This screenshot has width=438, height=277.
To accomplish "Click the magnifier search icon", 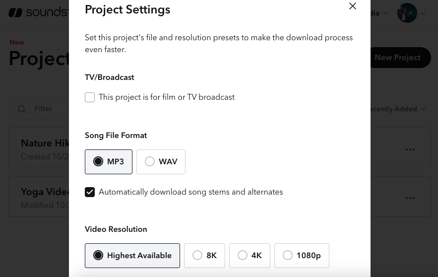I will [22, 109].
